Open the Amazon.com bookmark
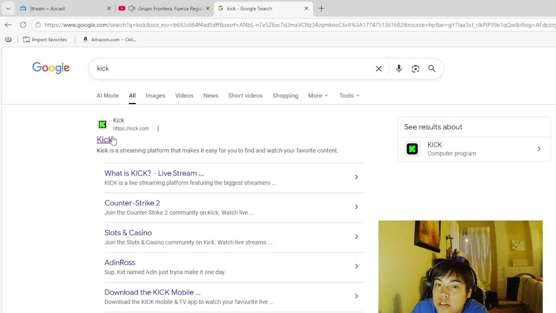 [x=109, y=40]
